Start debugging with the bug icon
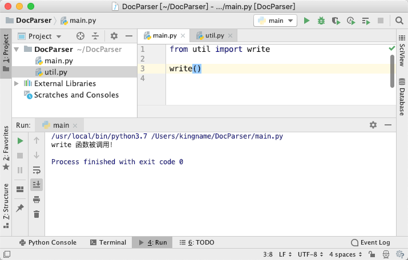 (321, 21)
